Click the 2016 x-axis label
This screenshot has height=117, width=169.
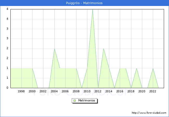point(120,91)
